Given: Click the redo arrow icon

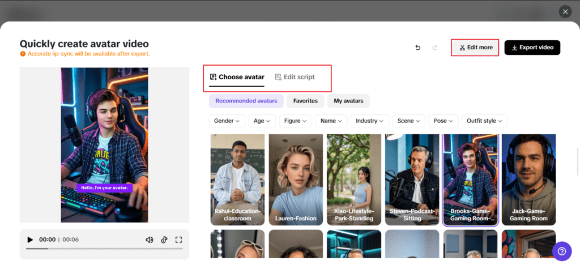Looking at the screenshot, I should coord(435,48).
